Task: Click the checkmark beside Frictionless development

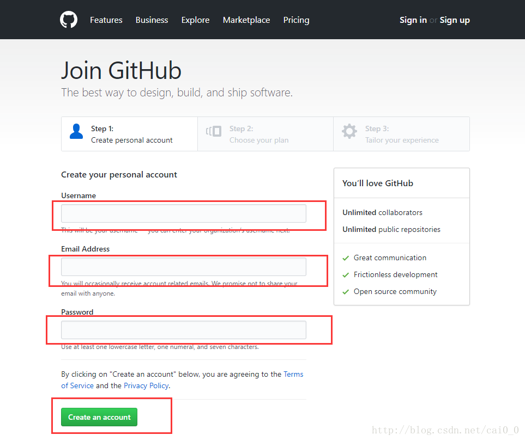Action: pyautogui.click(x=346, y=274)
